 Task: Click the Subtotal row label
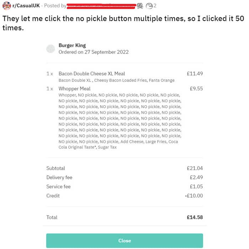56,168
